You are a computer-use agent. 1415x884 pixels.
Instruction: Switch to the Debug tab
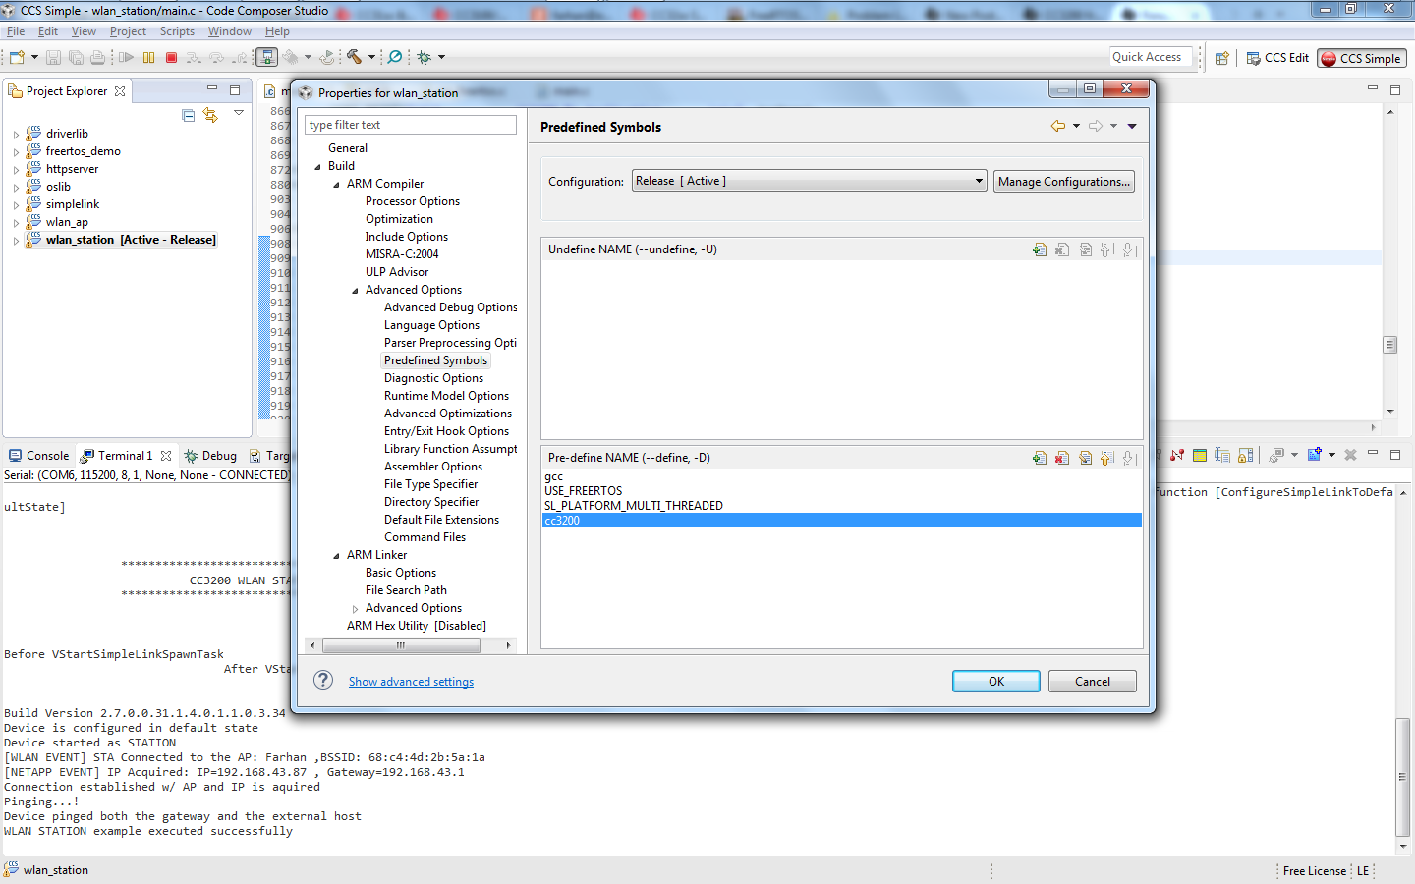point(210,456)
